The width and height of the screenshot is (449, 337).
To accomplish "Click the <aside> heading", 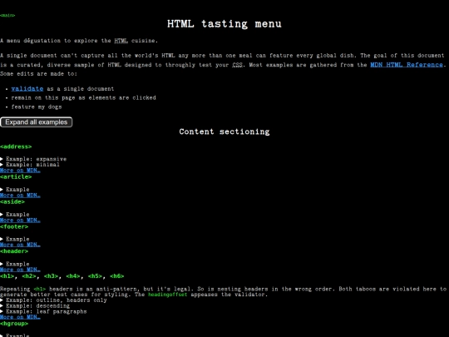I will 12,201.
